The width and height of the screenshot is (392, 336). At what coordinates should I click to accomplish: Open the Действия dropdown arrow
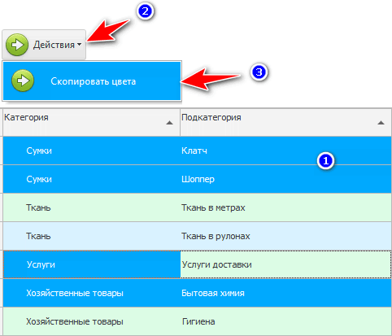click(79, 45)
